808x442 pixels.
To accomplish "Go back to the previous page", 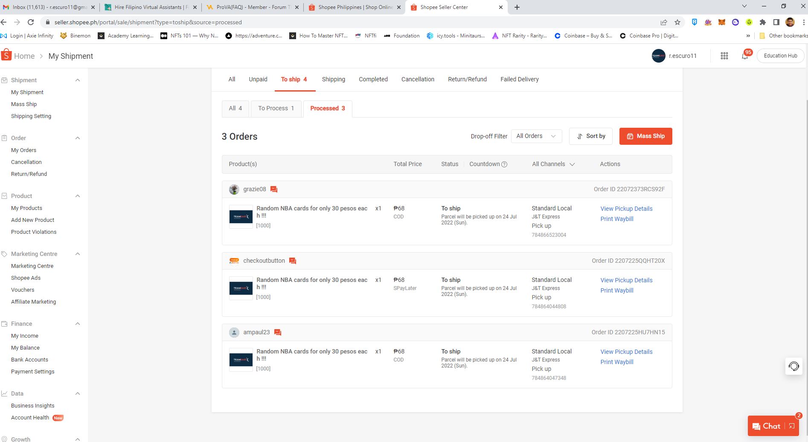I will [x=4, y=22].
